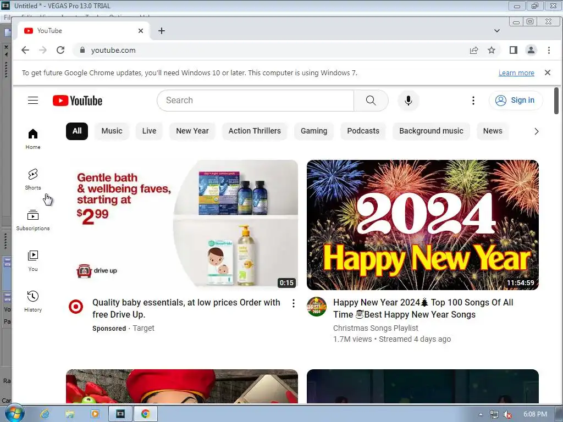Open more options for Target ad
The width and height of the screenshot is (563, 422).
(x=294, y=303)
